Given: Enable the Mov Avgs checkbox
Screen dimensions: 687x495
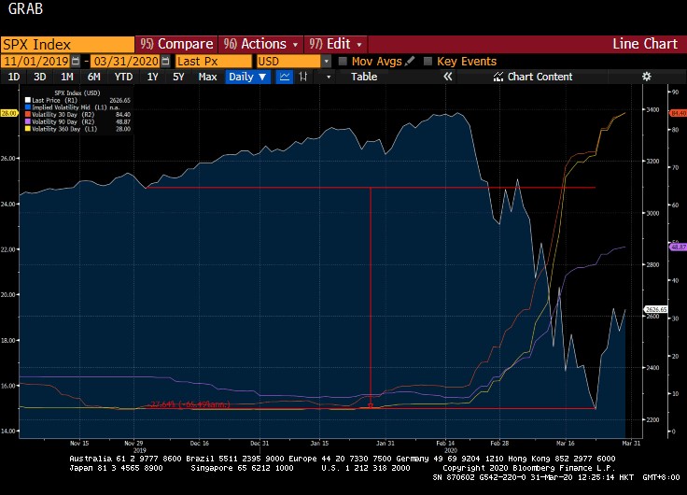Looking at the screenshot, I should click(343, 61).
